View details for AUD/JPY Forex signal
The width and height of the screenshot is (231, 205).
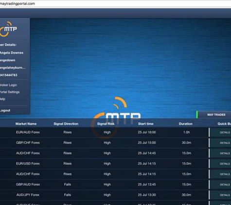click(x=225, y=195)
